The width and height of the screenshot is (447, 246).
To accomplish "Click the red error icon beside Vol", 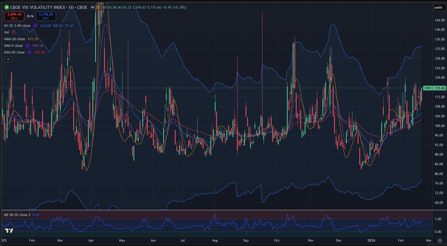I will click(x=14, y=32).
